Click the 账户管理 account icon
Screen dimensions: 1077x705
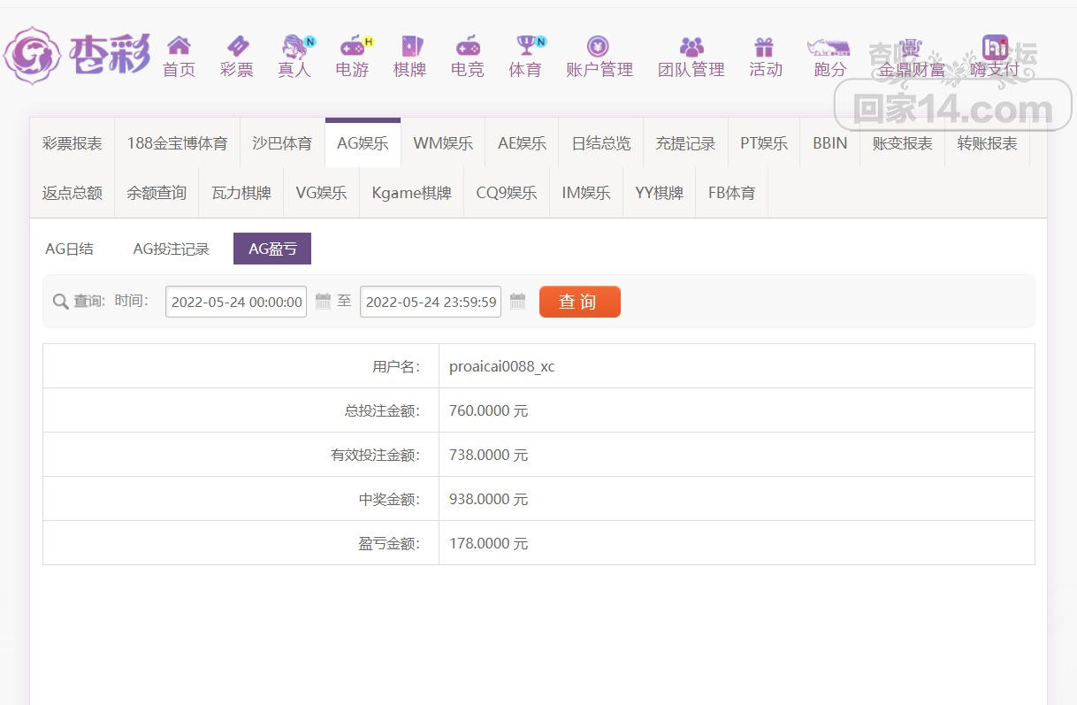tap(599, 46)
